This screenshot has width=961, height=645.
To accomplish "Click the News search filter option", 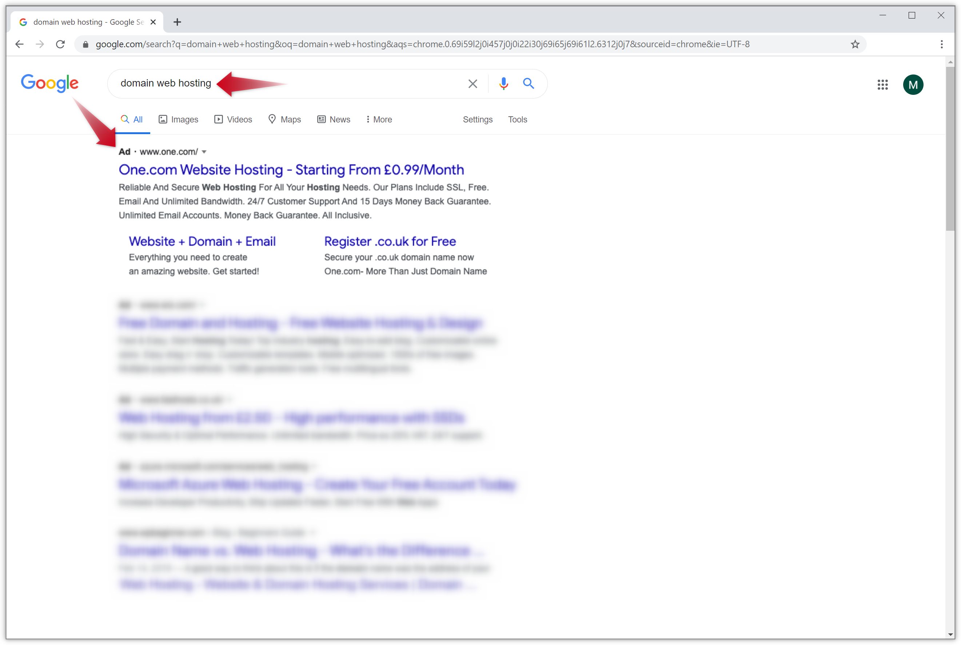I will pyautogui.click(x=339, y=120).
